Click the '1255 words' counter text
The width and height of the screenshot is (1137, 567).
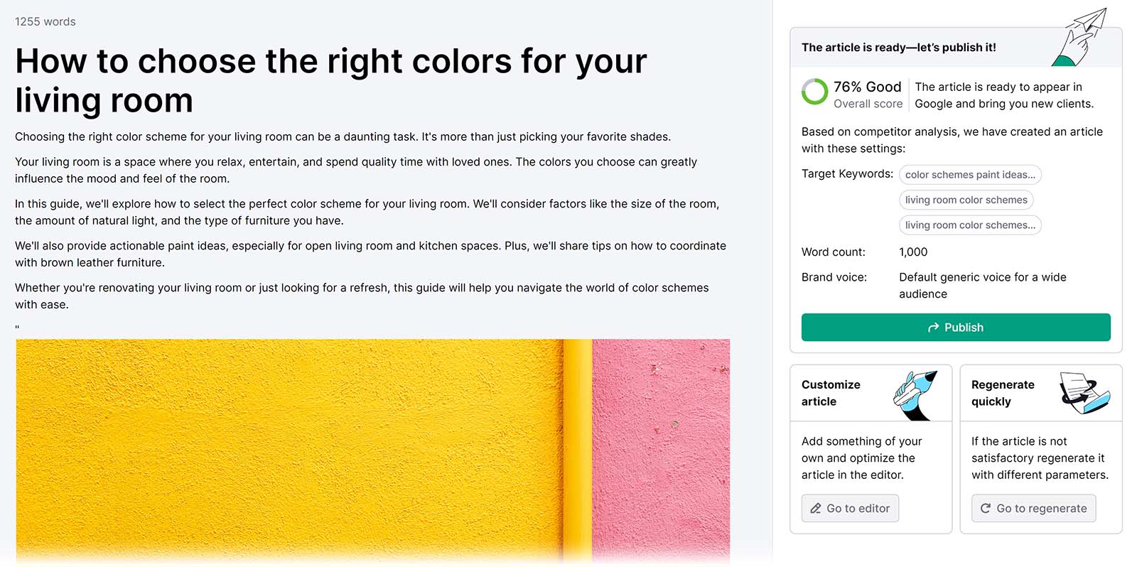45,22
